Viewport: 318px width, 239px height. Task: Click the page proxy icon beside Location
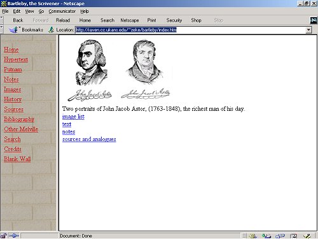(51, 30)
